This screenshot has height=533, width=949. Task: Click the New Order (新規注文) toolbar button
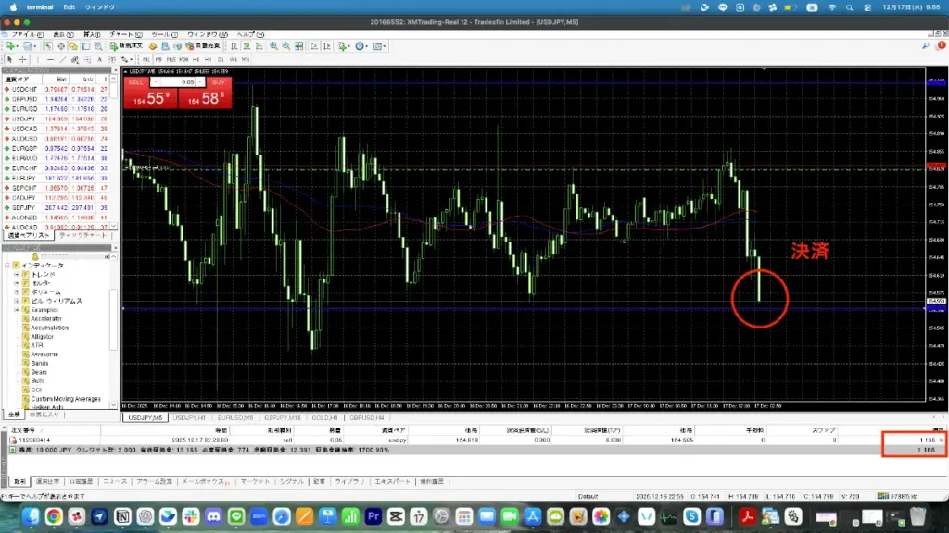click(x=123, y=46)
